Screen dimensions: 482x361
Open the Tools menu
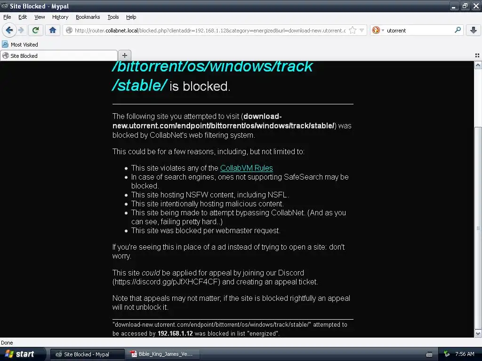113,17
